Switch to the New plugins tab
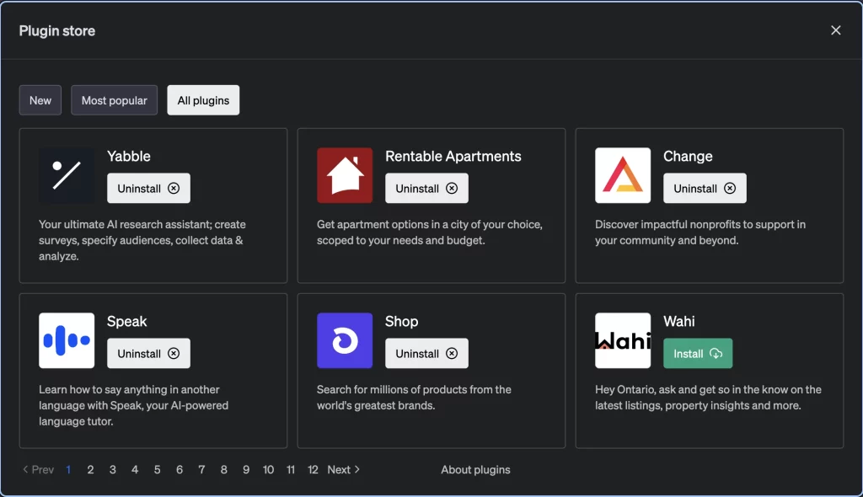Viewport: 863px width, 497px height. click(40, 100)
